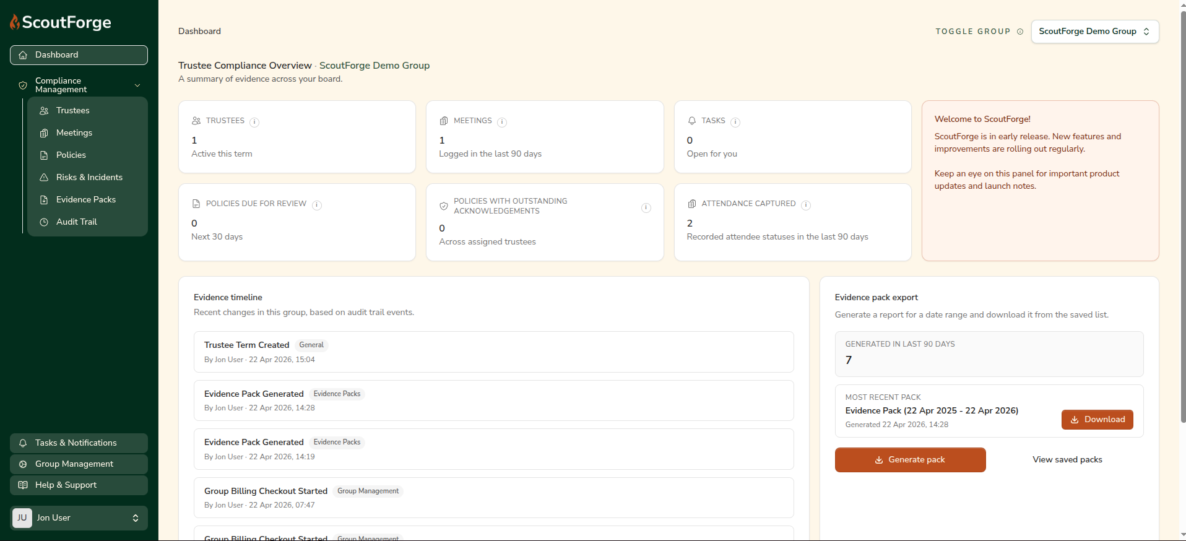Open Policies in the sidebar
The width and height of the screenshot is (1186, 541).
pos(87,155)
